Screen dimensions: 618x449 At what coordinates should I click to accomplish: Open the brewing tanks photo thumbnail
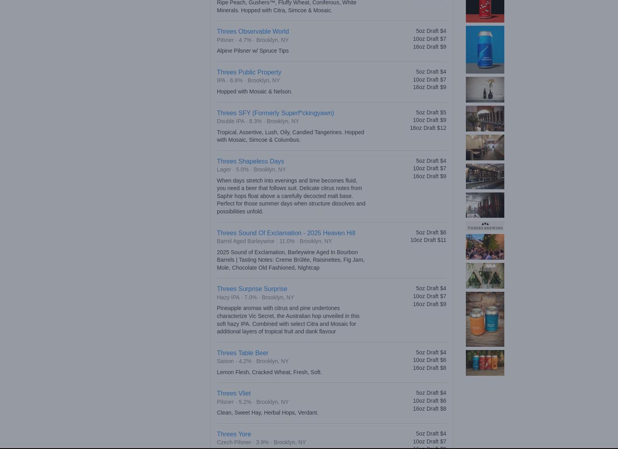(x=484, y=205)
